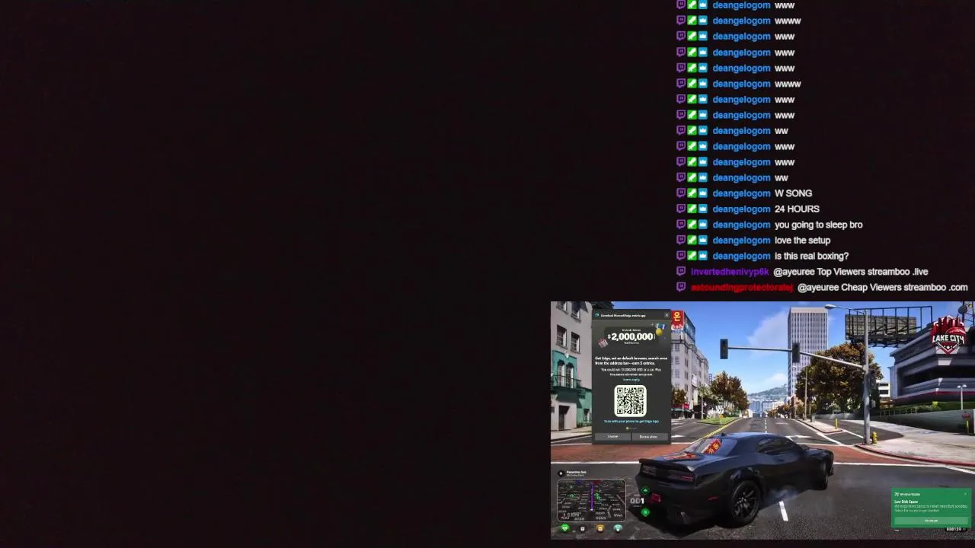This screenshot has height=548, width=975.
Task: Click Twitch badge beside astoundingprotectorsiej
Action: click(681, 287)
